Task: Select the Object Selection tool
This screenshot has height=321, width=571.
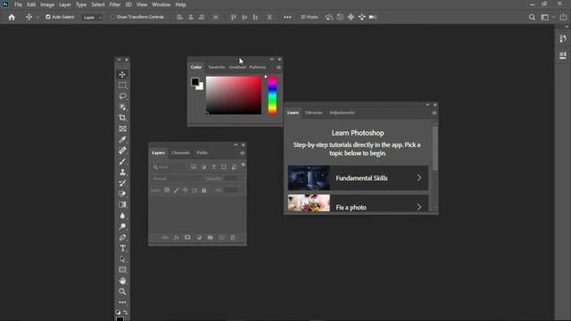Action: pyautogui.click(x=122, y=107)
